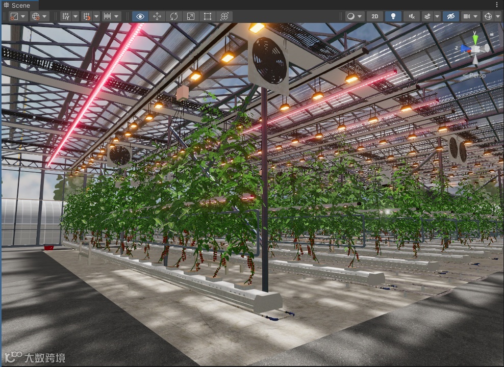
Task: Click the scene camera settings icon
Action: 467,16
